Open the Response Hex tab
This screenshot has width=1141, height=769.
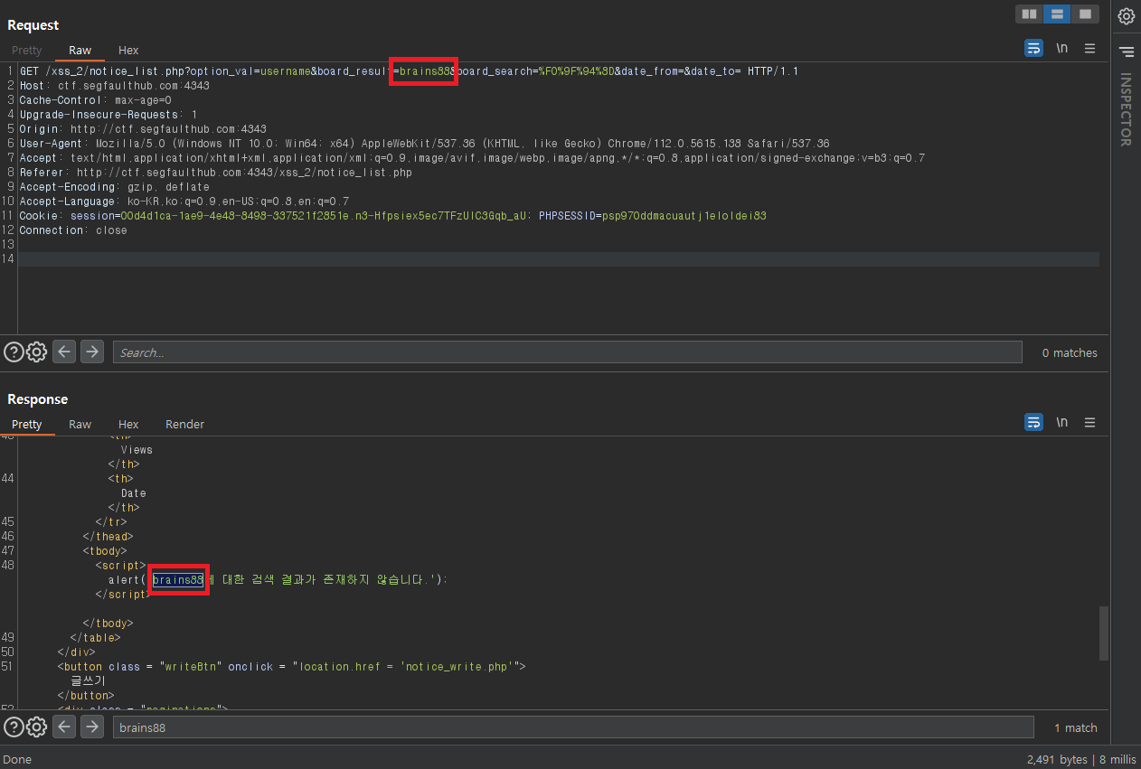[128, 425]
